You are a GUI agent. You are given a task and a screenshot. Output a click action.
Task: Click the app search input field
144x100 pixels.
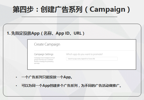click(x=92, y=59)
